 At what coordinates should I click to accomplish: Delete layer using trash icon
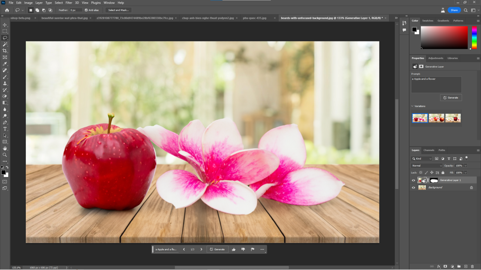[x=472, y=266]
